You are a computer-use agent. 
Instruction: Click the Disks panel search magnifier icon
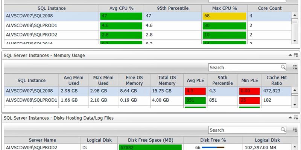coord(283,130)
